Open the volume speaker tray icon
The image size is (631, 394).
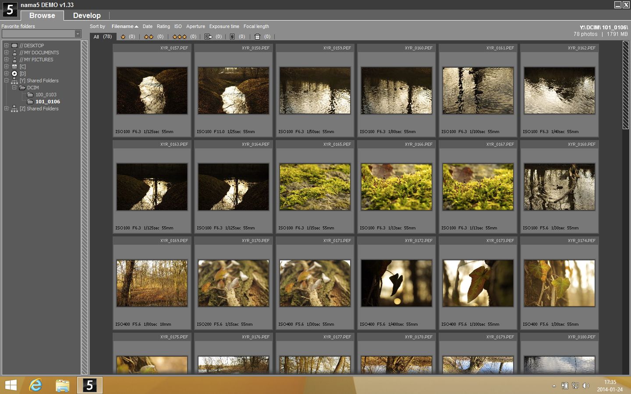click(586, 386)
